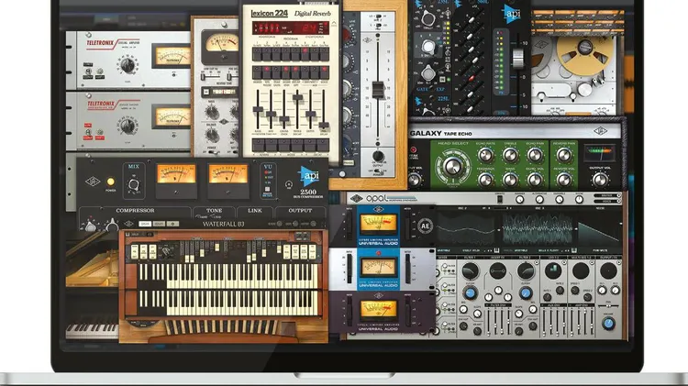Screen dimensions: 688x386
Task: Click Opal's first oscillator waveform display
Action: (x=467, y=228)
